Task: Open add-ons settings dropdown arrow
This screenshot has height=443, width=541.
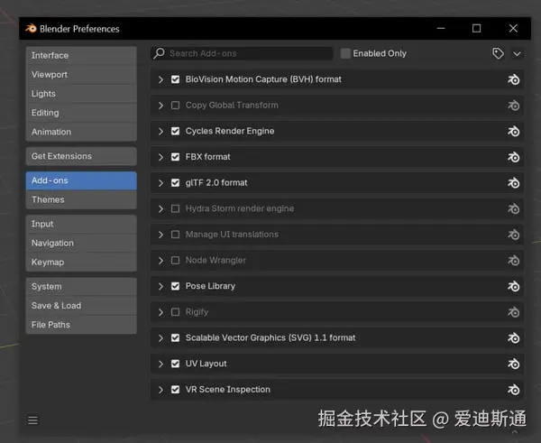Action: click(517, 54)
